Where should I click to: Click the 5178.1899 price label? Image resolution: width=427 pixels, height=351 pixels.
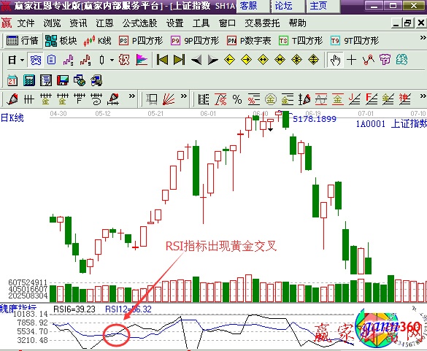pyautogui.click(x=315, y=119)
